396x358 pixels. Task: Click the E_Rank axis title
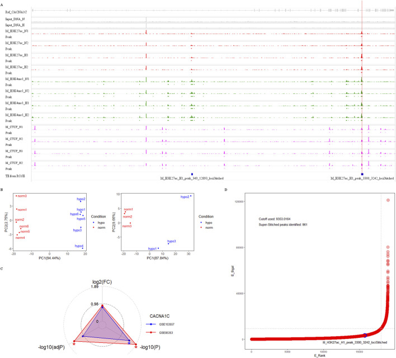[x=320, y=355]
